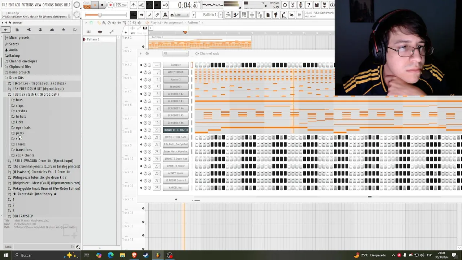Click the save new version icon
The image size is (462, 260).
[x=324, y=5]
